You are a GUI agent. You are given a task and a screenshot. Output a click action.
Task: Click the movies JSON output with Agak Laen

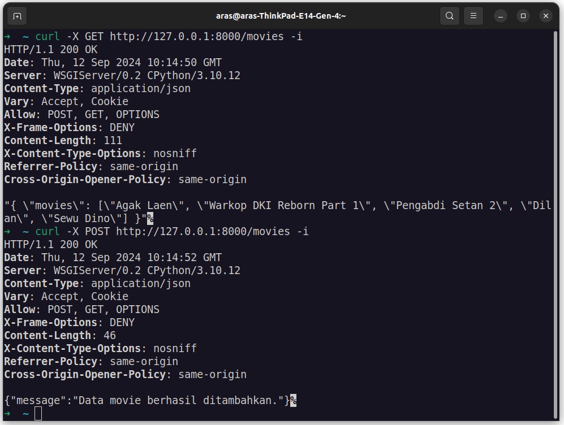click(x=277, y=212)
